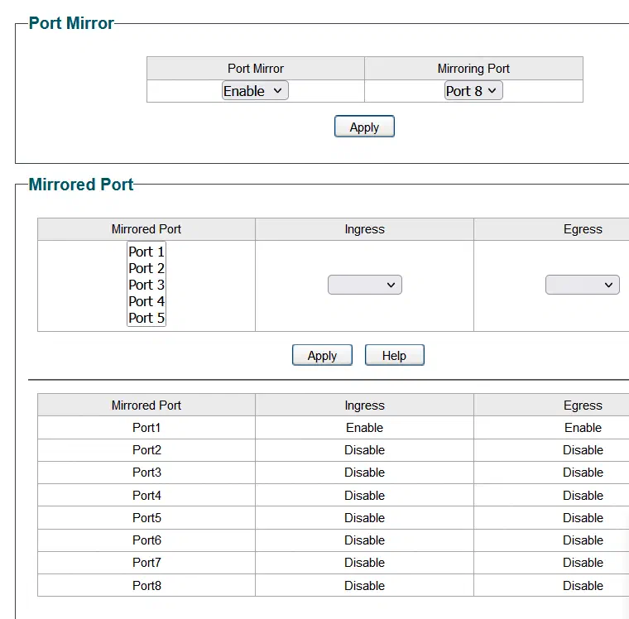Screen dimensions: 629x619
Task: Click Port7 Ingress value Disable
Action: (365, 563)
